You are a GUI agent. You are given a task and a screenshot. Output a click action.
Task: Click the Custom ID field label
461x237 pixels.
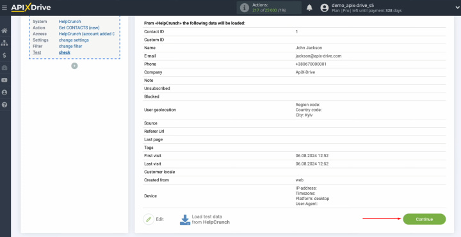coord(154,40)
